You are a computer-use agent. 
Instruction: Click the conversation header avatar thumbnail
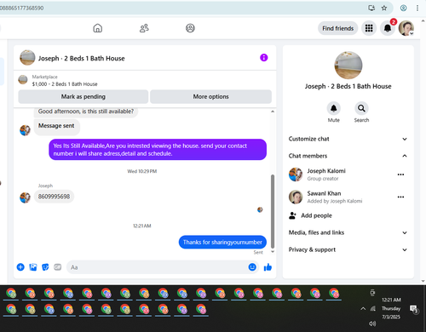(27, 58)
